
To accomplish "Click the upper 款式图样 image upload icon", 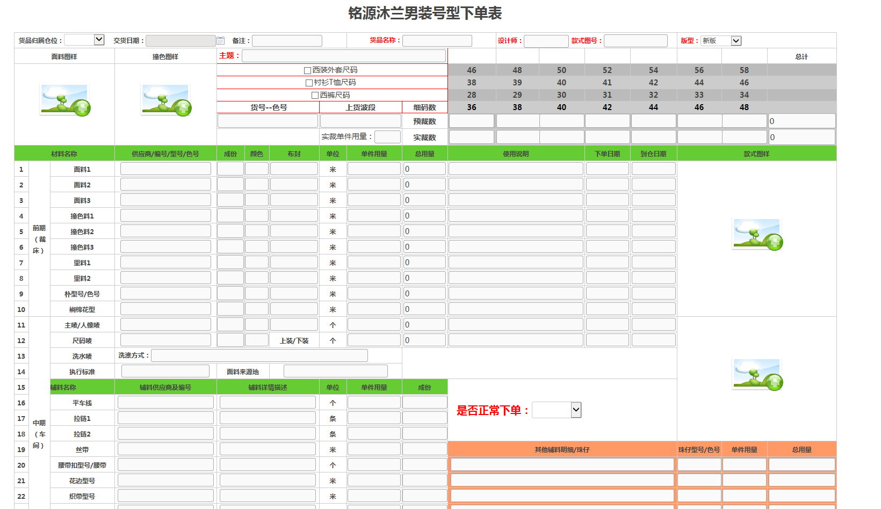I will (757, 235).
